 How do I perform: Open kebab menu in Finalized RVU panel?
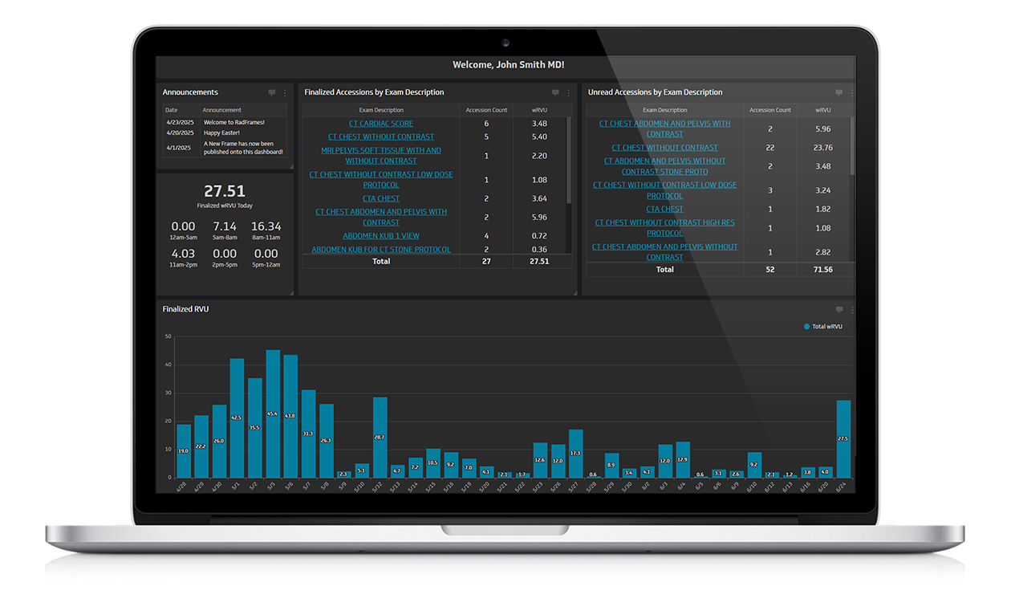point(851,310)
